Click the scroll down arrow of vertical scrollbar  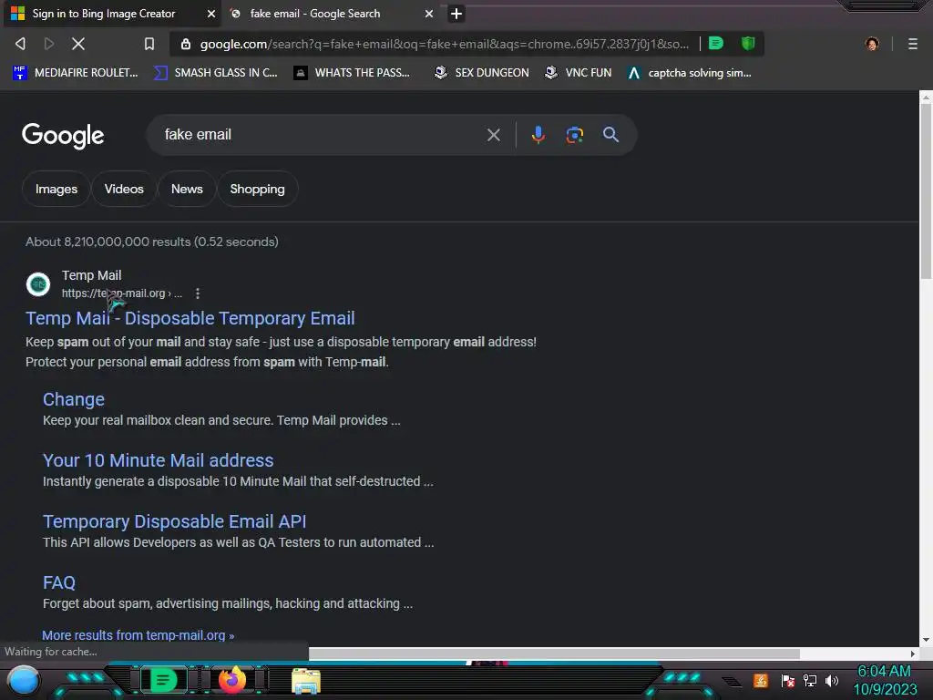click(x=926, y=640)
